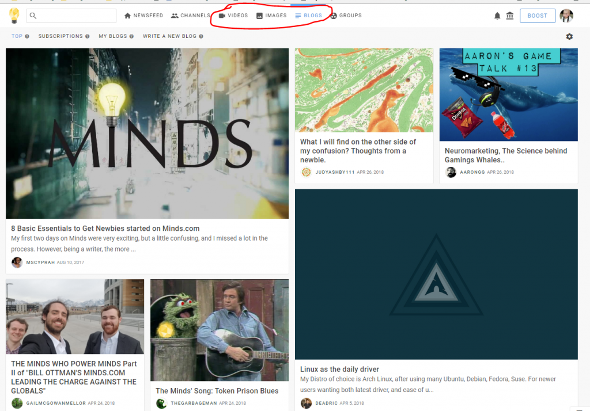Select the Top blogs tab
Image resolution: width=590 pixels, height=411 pixels.
point(17,36)
